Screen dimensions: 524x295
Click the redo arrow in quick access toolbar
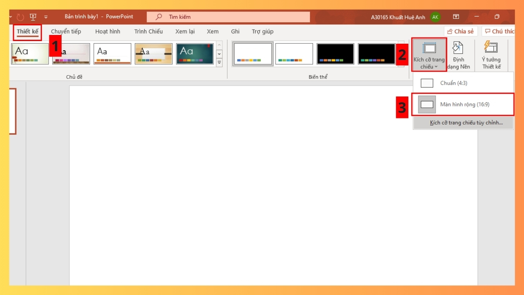click(20, 17)
